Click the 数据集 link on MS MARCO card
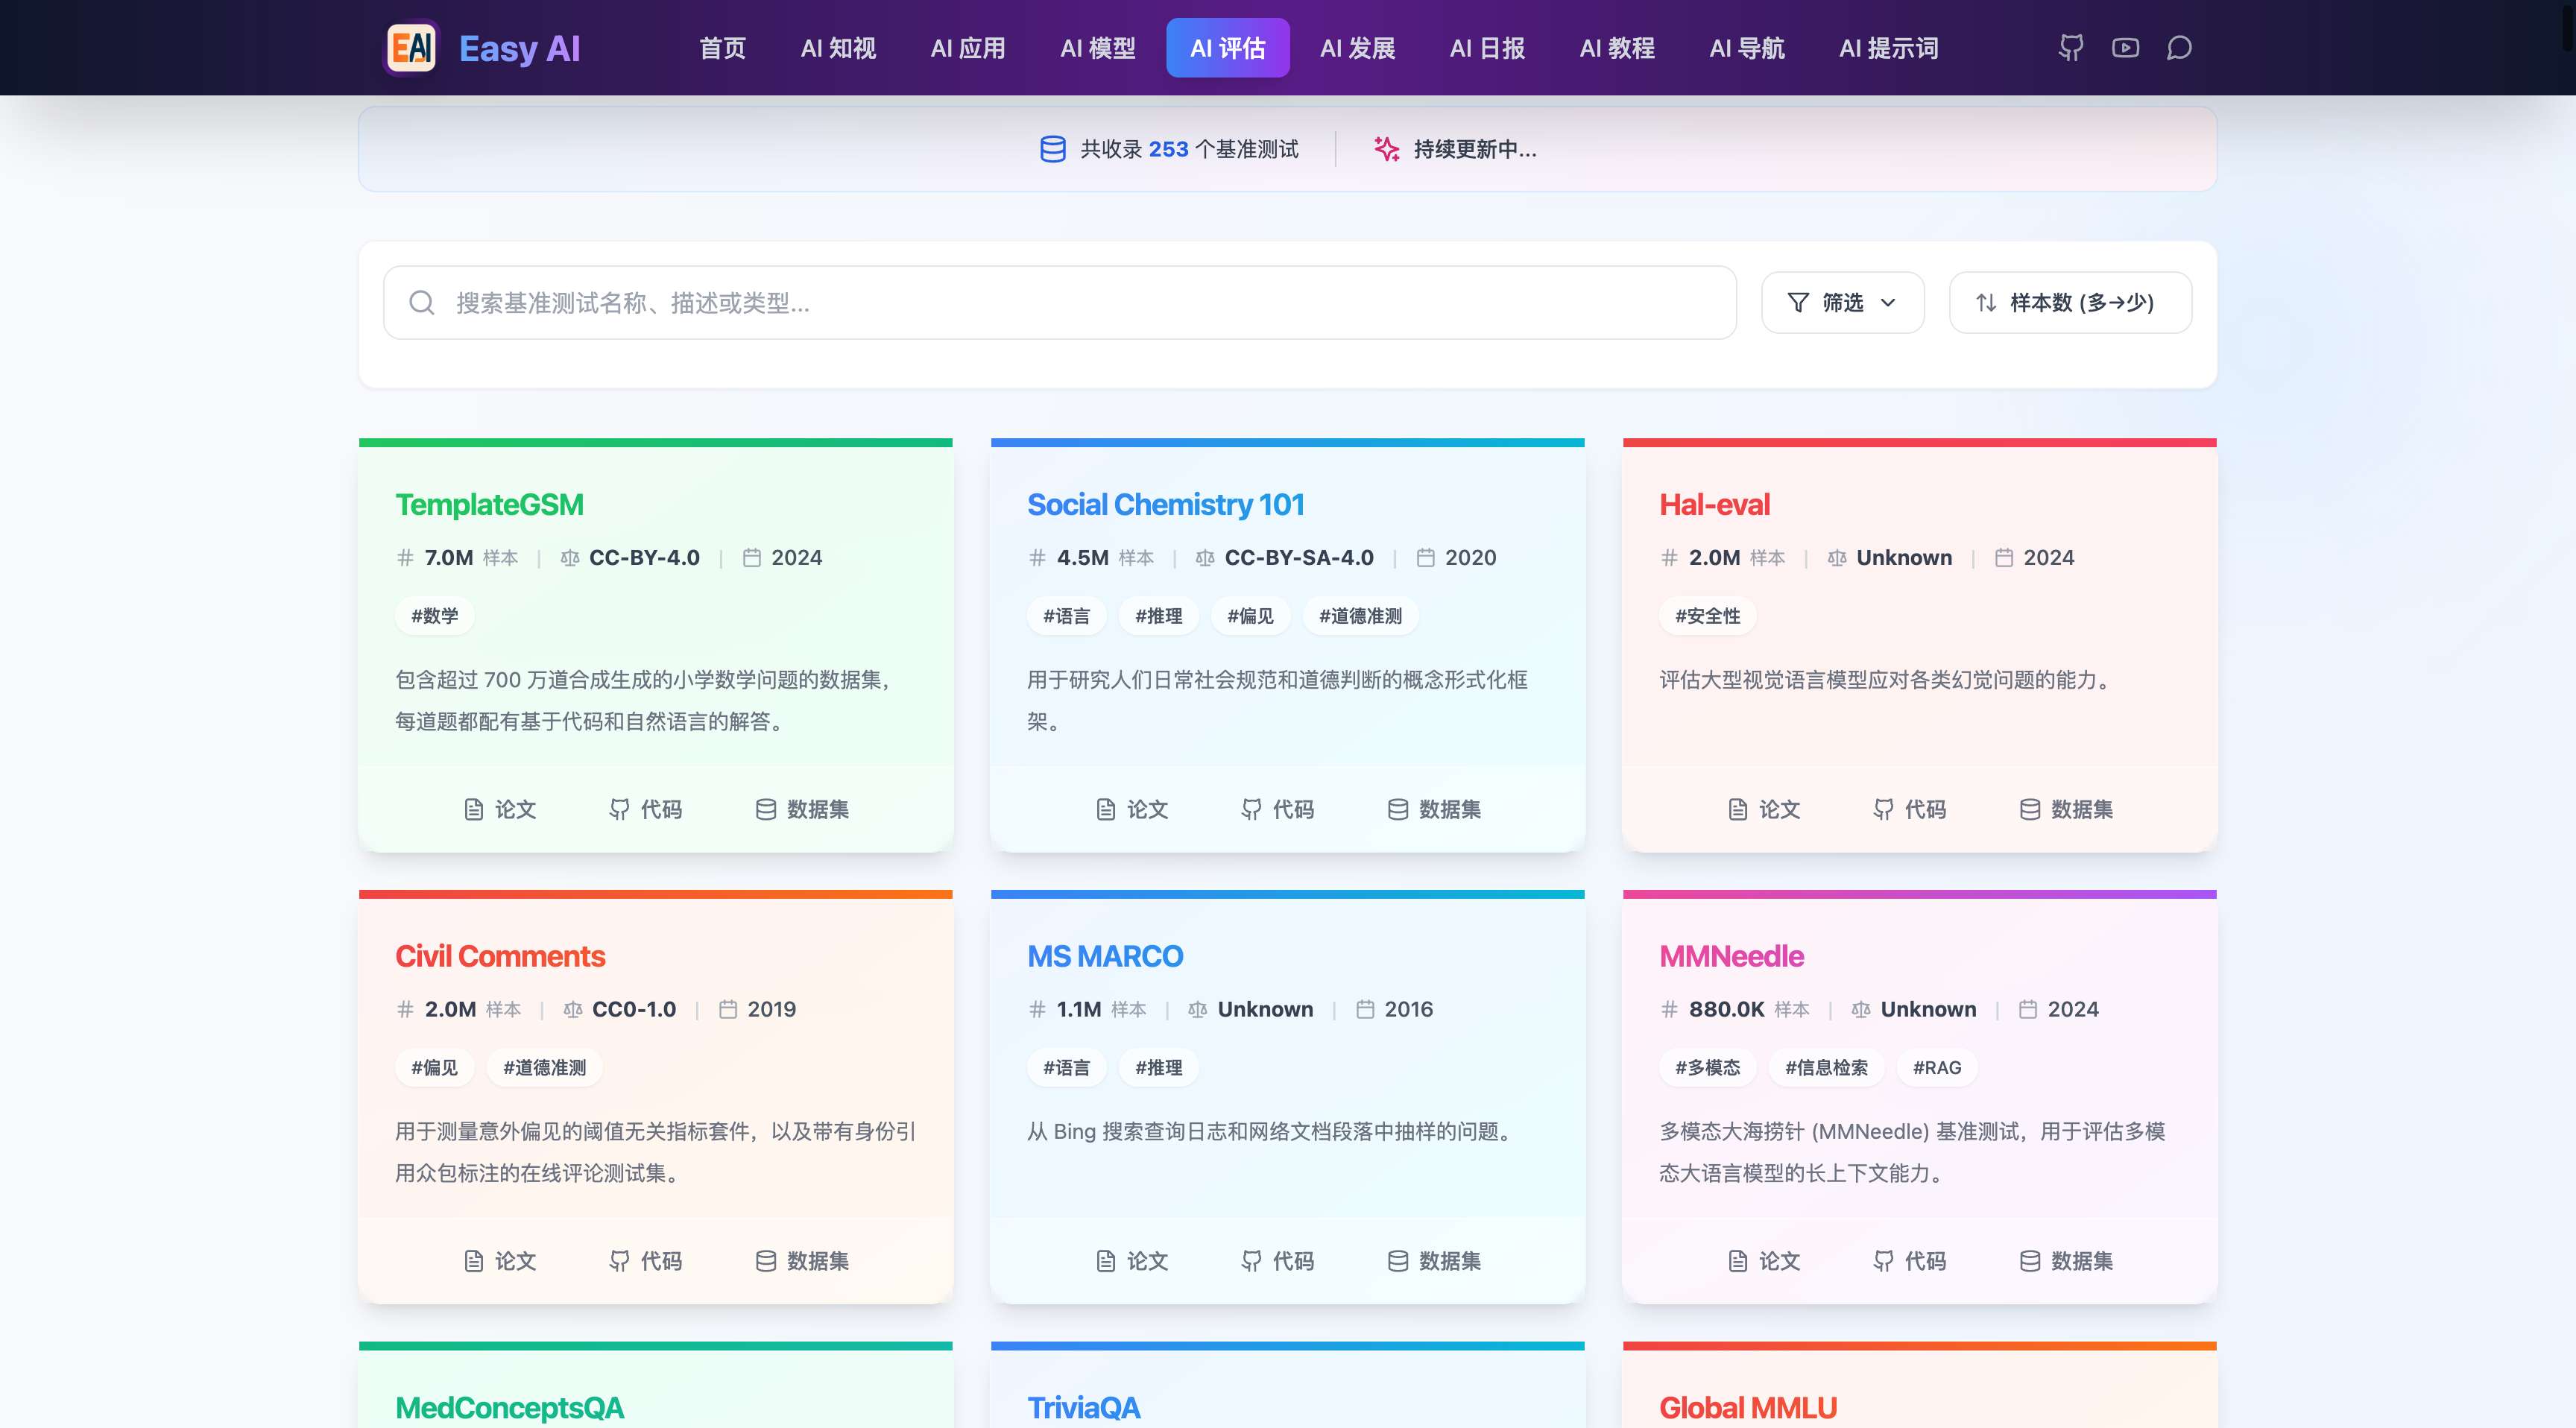The width and height of the screenshot is (2576, 1428). tap(1432, 1261)
